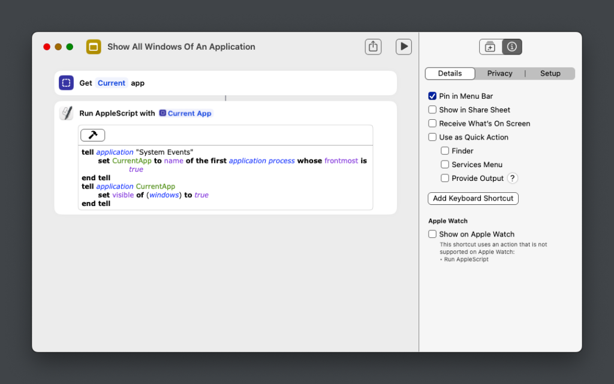Click the Run AppleScript action icon
Viewport: 614px width, 384px height.
67,113
